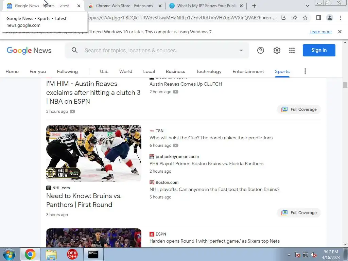
Task: Open a new browser tab
Action: pos(254,6)
